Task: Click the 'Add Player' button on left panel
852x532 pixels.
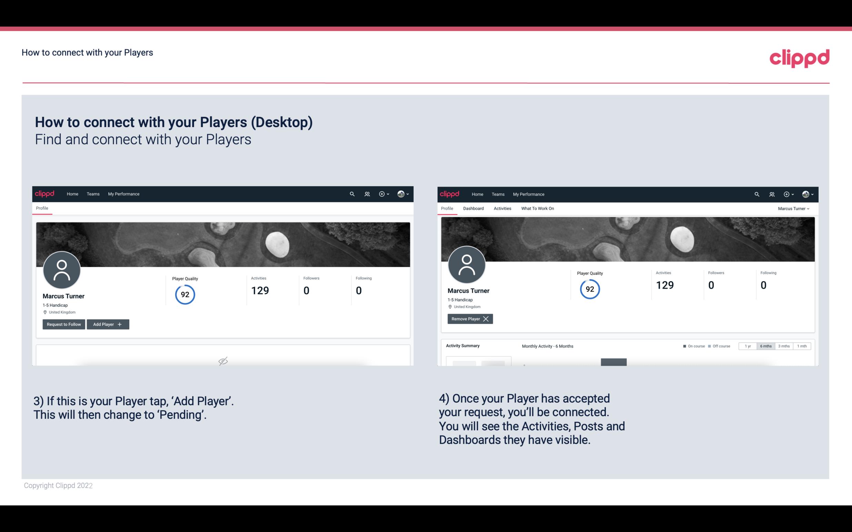Action: click(108, 324)
